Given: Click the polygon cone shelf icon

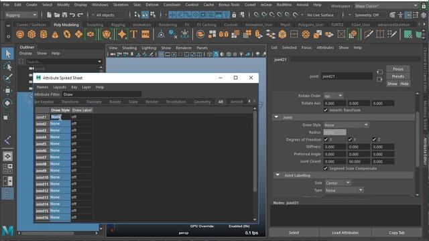Looking at the screenshot, I should (55, 34).
